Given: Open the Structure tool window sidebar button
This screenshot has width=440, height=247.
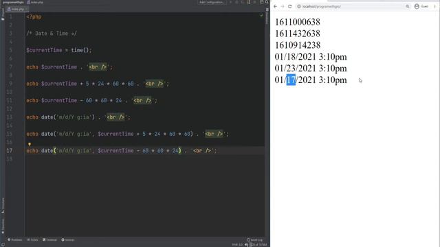Looking at the screenshot, I should click(x=3, y=205).
